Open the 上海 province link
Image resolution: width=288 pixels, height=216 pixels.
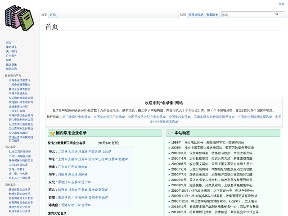tap(63, 159)
